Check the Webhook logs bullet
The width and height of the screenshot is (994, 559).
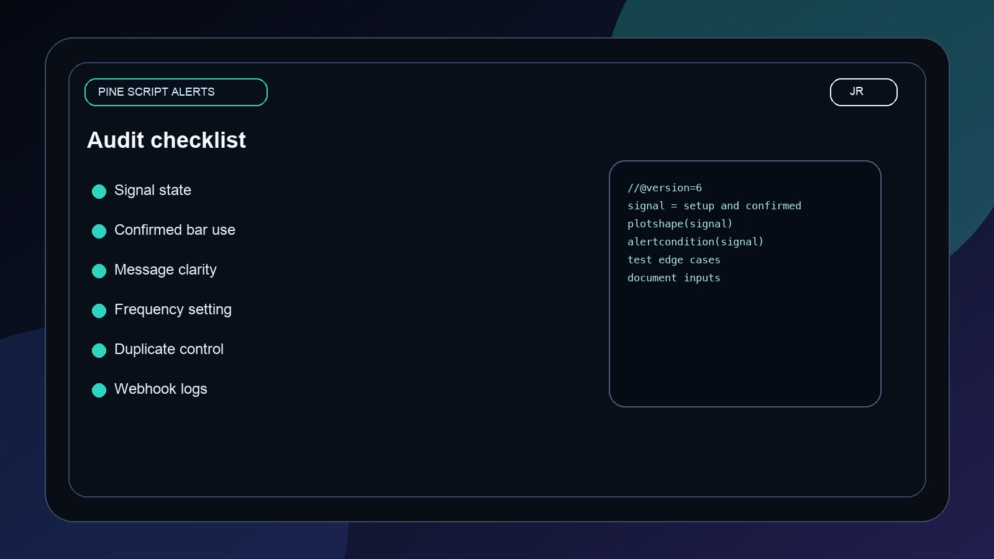(99, 390)
